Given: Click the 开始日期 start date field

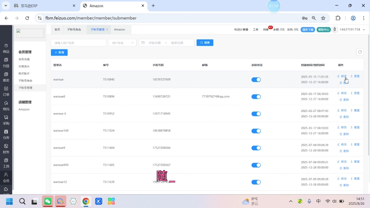Looking at the screenshot, I should tap(155, 43).
